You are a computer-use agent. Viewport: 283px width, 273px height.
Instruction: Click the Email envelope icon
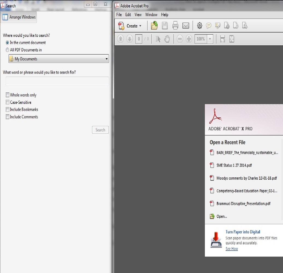[x=186, y=26]
